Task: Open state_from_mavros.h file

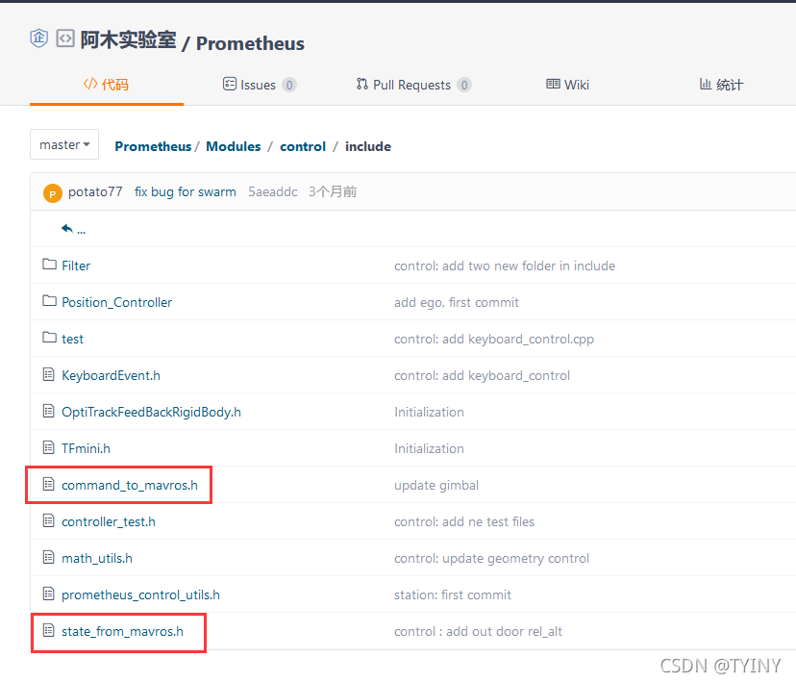Action: pyautogui.click(x=122, y=632)
